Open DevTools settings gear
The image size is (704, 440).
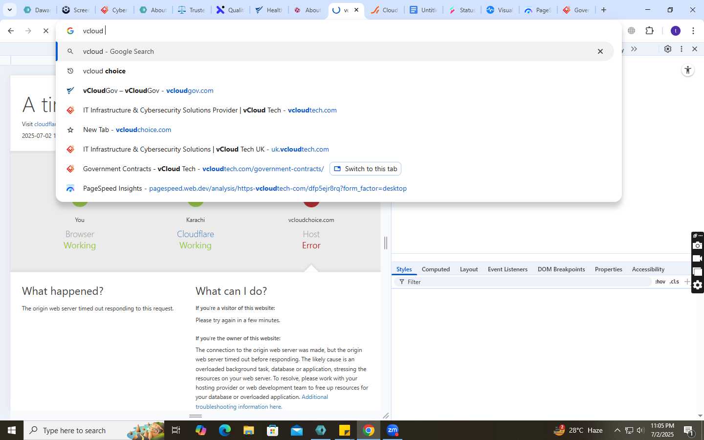[x=668, y=49]
